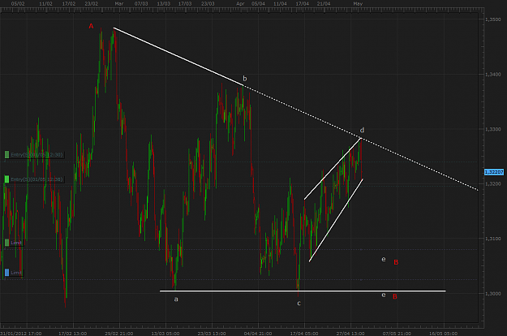Screen dimensions: 507x336
Task: Click the 1,3200 price axis label
Action: click(492, 183)
